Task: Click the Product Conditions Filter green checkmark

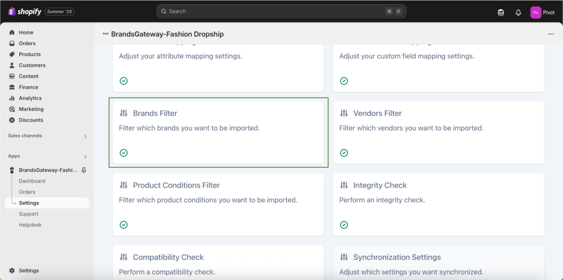Action: (124, 224)
